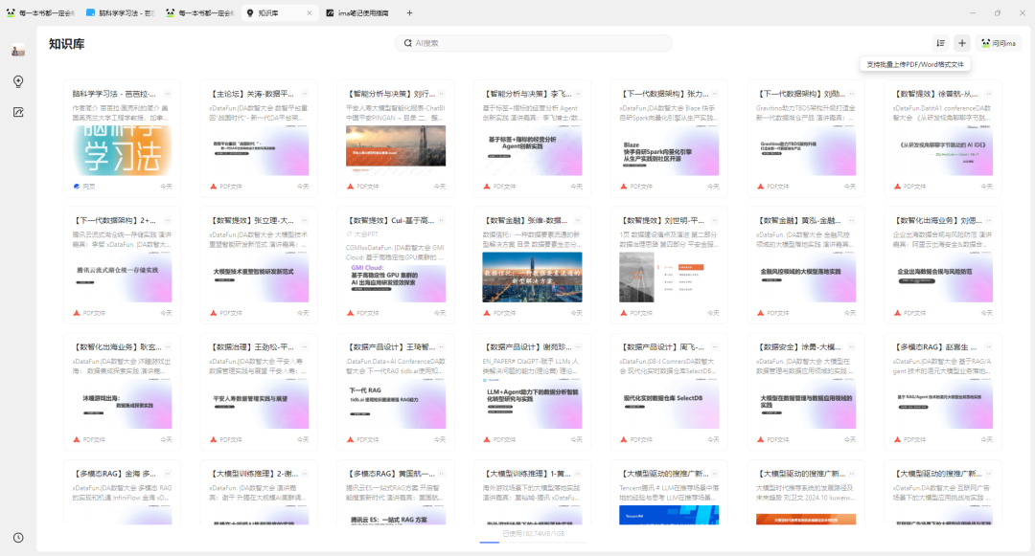Screen dimensions: 1035x556
Task: Open more options on 【数智提效】Cui card
Action: pyautogui.click(x=442, y=220)
